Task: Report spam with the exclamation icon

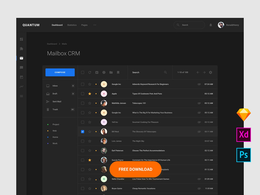Action: click(104, 72)
